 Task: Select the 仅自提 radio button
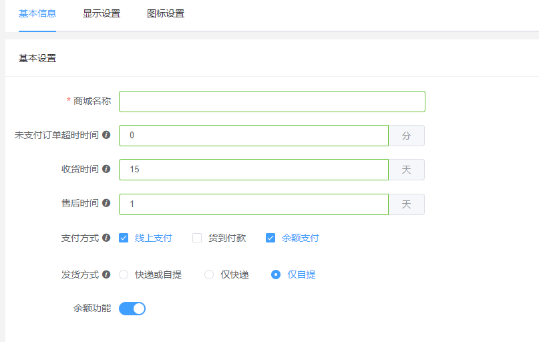(276, 275)
